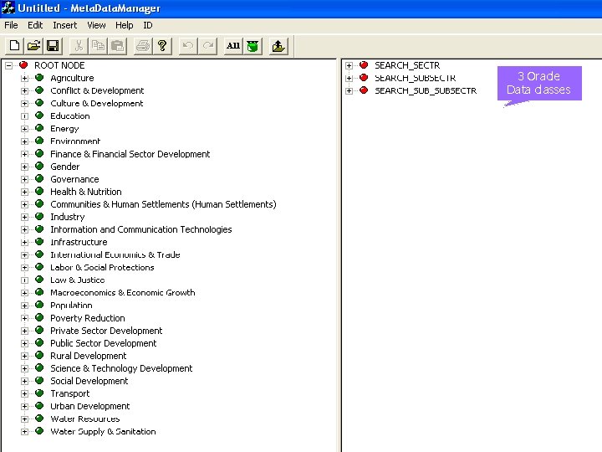Expand the Infrastructure node
The width and height of the screenshot is (602, 452).
[x=24, y=242]
